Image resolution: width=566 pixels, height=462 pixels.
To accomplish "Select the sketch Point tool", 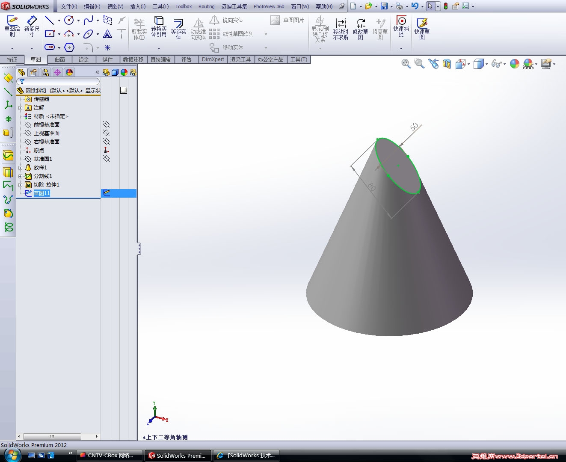I will point(108,47).
